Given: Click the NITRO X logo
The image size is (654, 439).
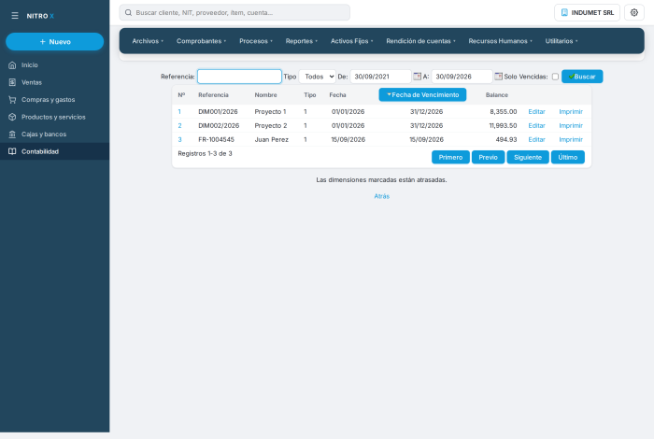Looking at the screenshot, I should point(40,16).
